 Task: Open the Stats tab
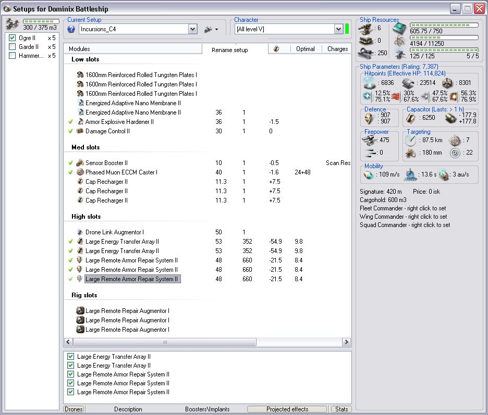pos(341,409)
